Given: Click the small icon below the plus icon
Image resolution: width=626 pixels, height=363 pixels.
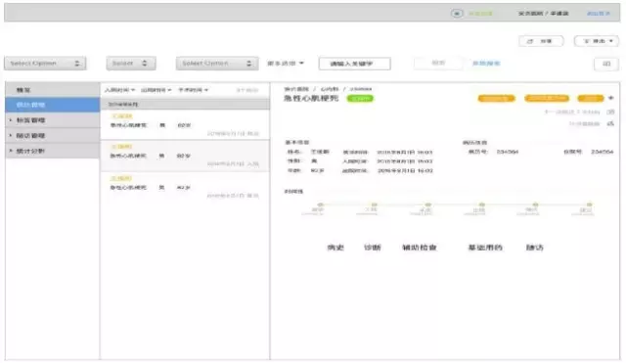Looking at the screenshot, I should pos(610,112).
